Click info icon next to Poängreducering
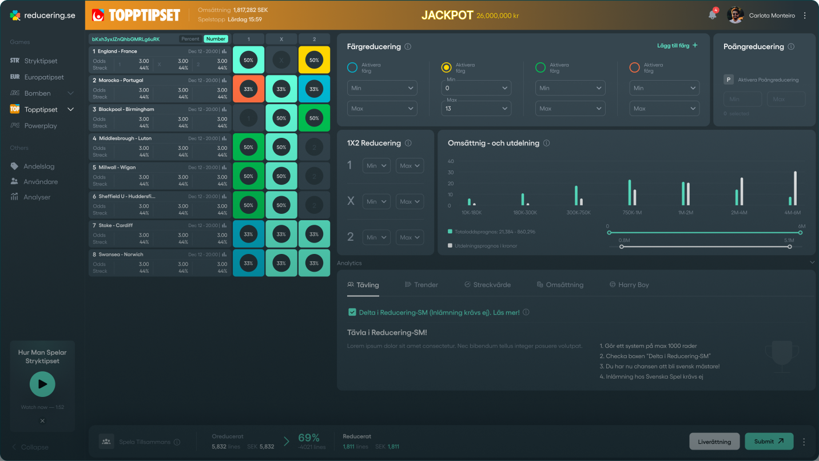The width and height of the screenshot is (819, 461). coord(791,47)
